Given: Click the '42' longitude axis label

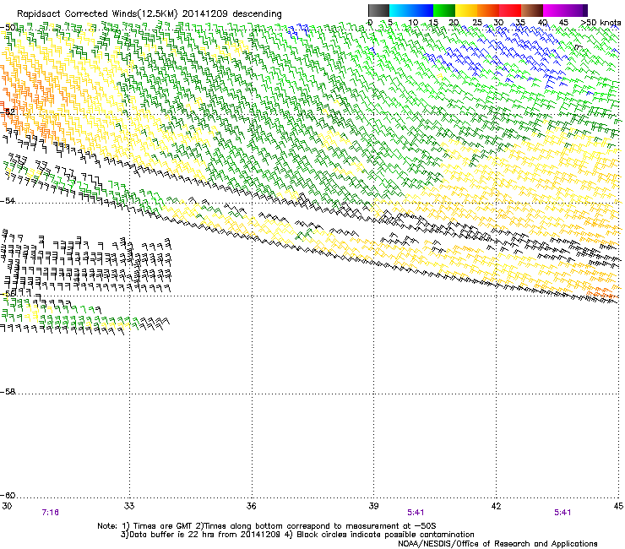Looking at the screenshot, I should click(496, 506).
